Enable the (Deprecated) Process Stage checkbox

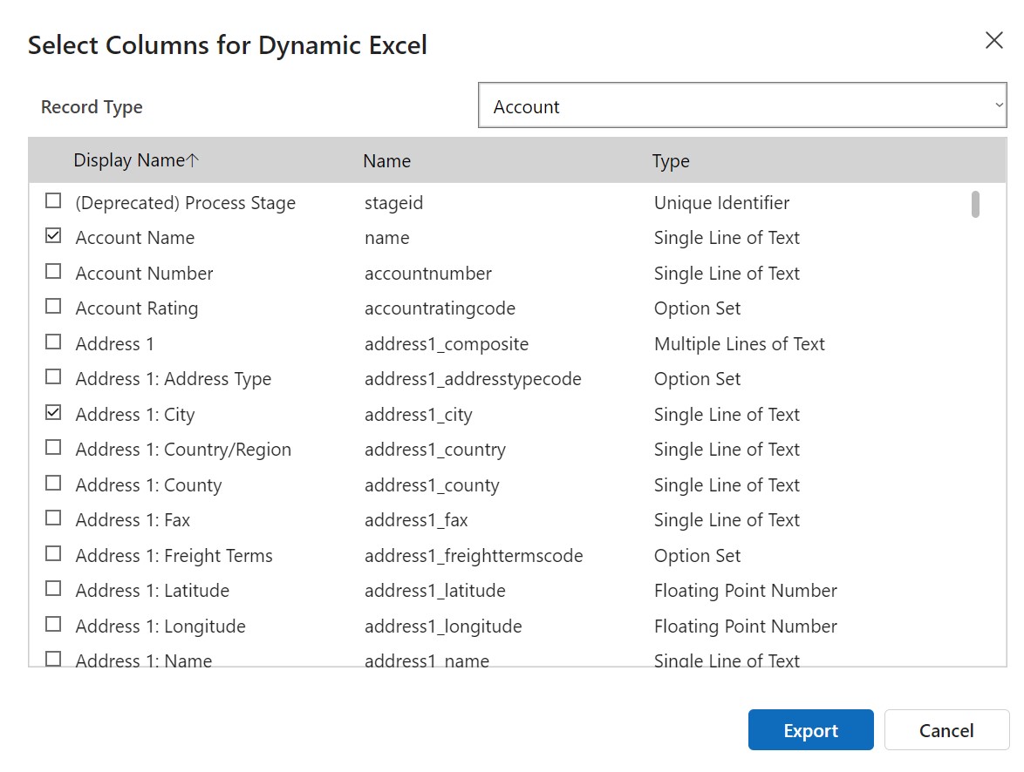(52, 202)
